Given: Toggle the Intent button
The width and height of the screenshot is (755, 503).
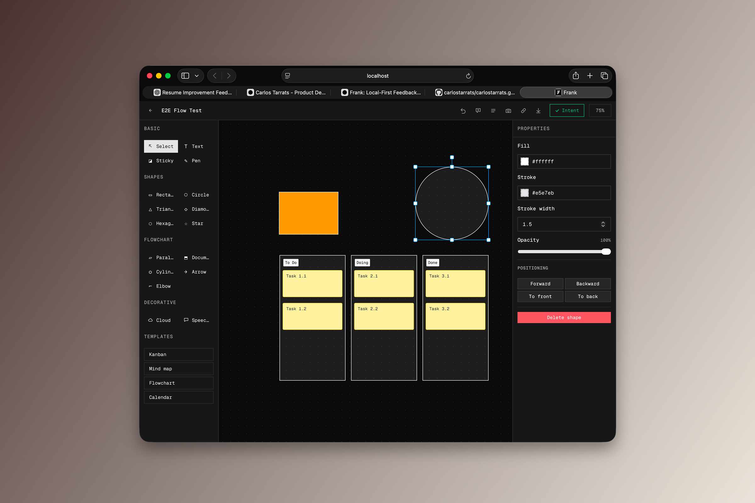Looking at the screenshot, I should [x=567, y=110].
